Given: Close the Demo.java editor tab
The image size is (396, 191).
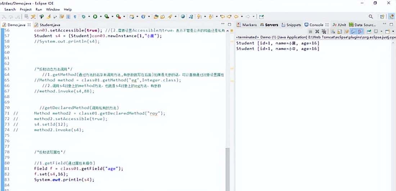Looking at the screenshot, I should click(x=29, y=25).
